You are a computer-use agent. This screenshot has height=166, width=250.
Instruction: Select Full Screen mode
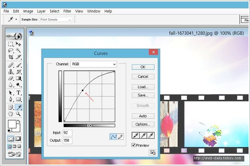tap(19, 146)
